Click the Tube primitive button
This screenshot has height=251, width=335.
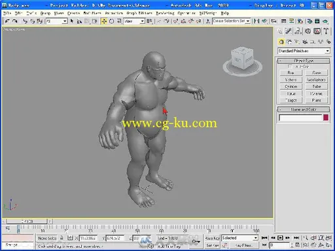tap(317, 86)
